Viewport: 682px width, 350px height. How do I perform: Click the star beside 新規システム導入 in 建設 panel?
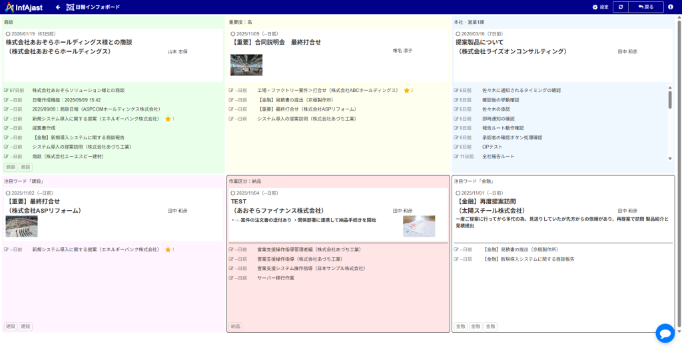click(x=168, y=250)
